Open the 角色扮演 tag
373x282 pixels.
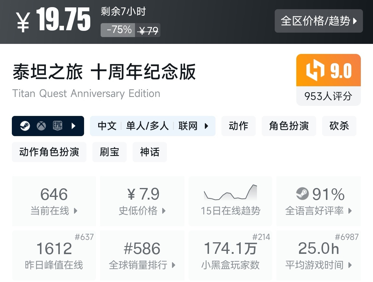(289, 126)
